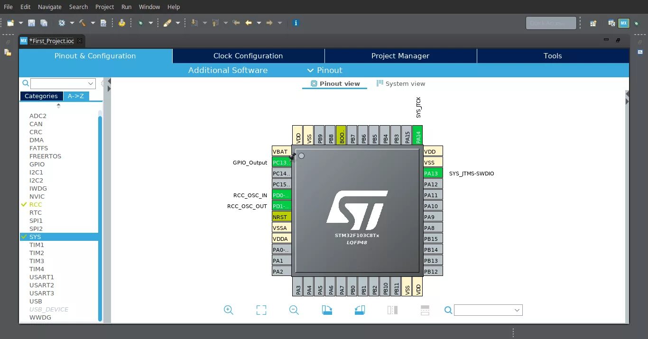
Task: Start debugging with the green bug icon
Action: [140, 23]
